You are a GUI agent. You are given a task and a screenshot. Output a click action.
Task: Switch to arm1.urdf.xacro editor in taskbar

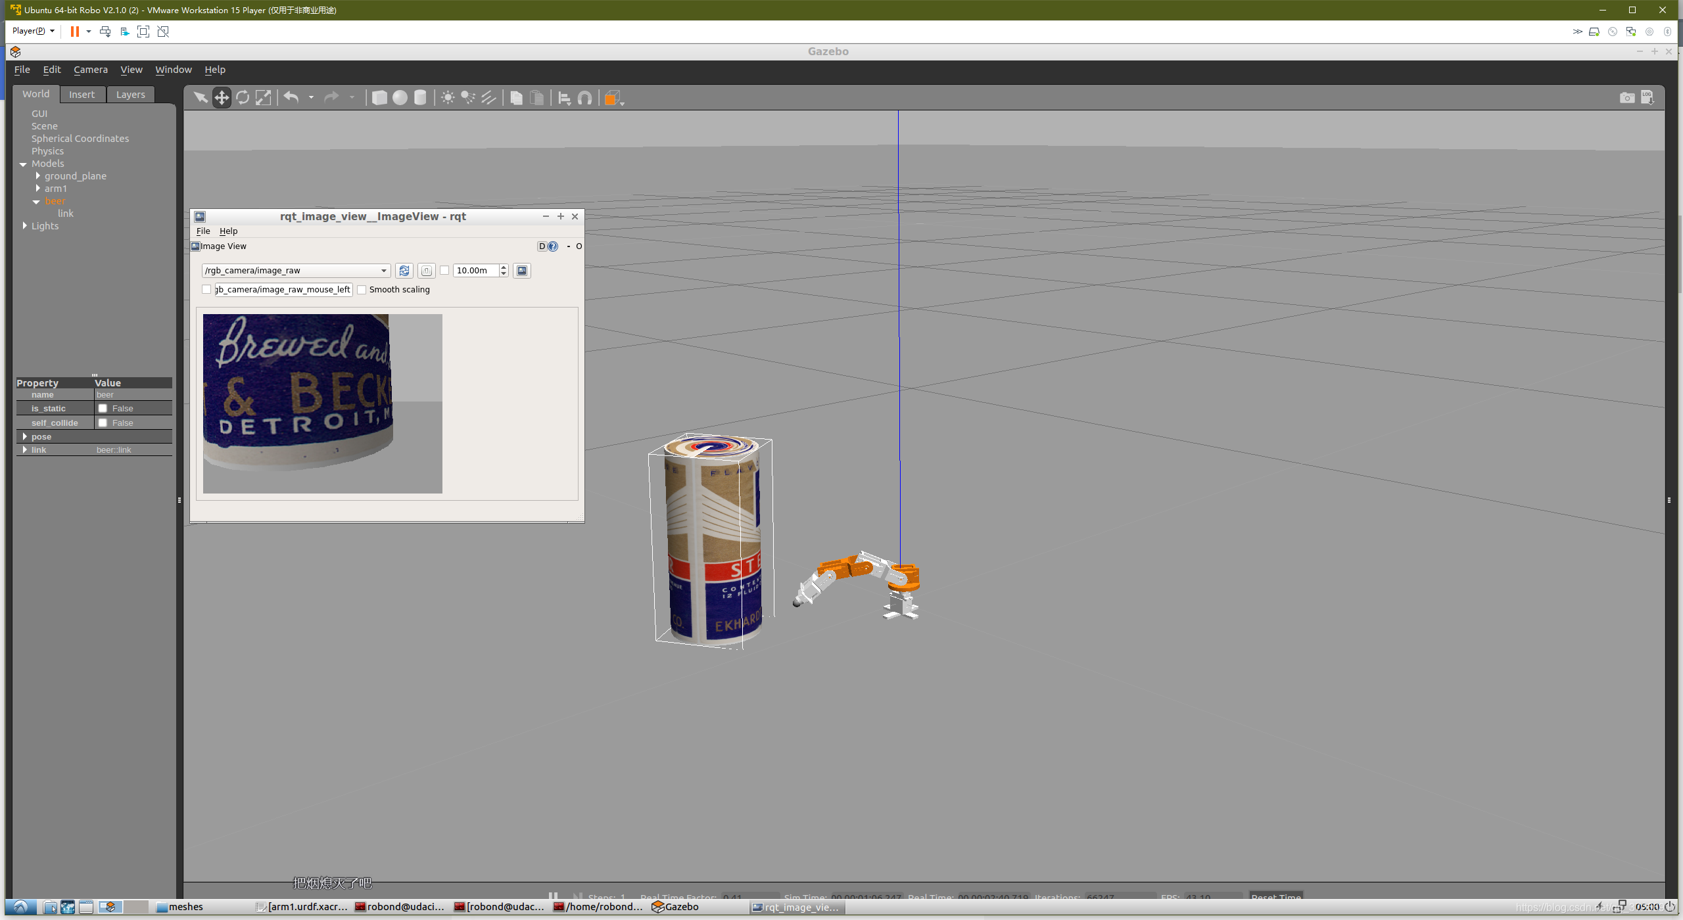point(302,907)
